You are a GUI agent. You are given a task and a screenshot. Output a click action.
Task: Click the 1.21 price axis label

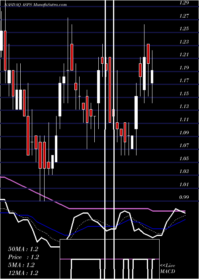coord(184,55)
